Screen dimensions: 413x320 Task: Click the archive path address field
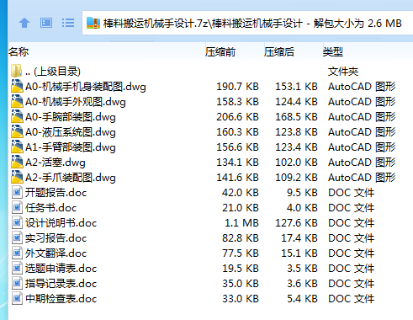247,23
